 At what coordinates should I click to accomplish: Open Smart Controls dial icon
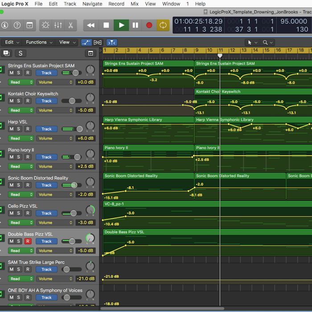(x=45, y=25)
